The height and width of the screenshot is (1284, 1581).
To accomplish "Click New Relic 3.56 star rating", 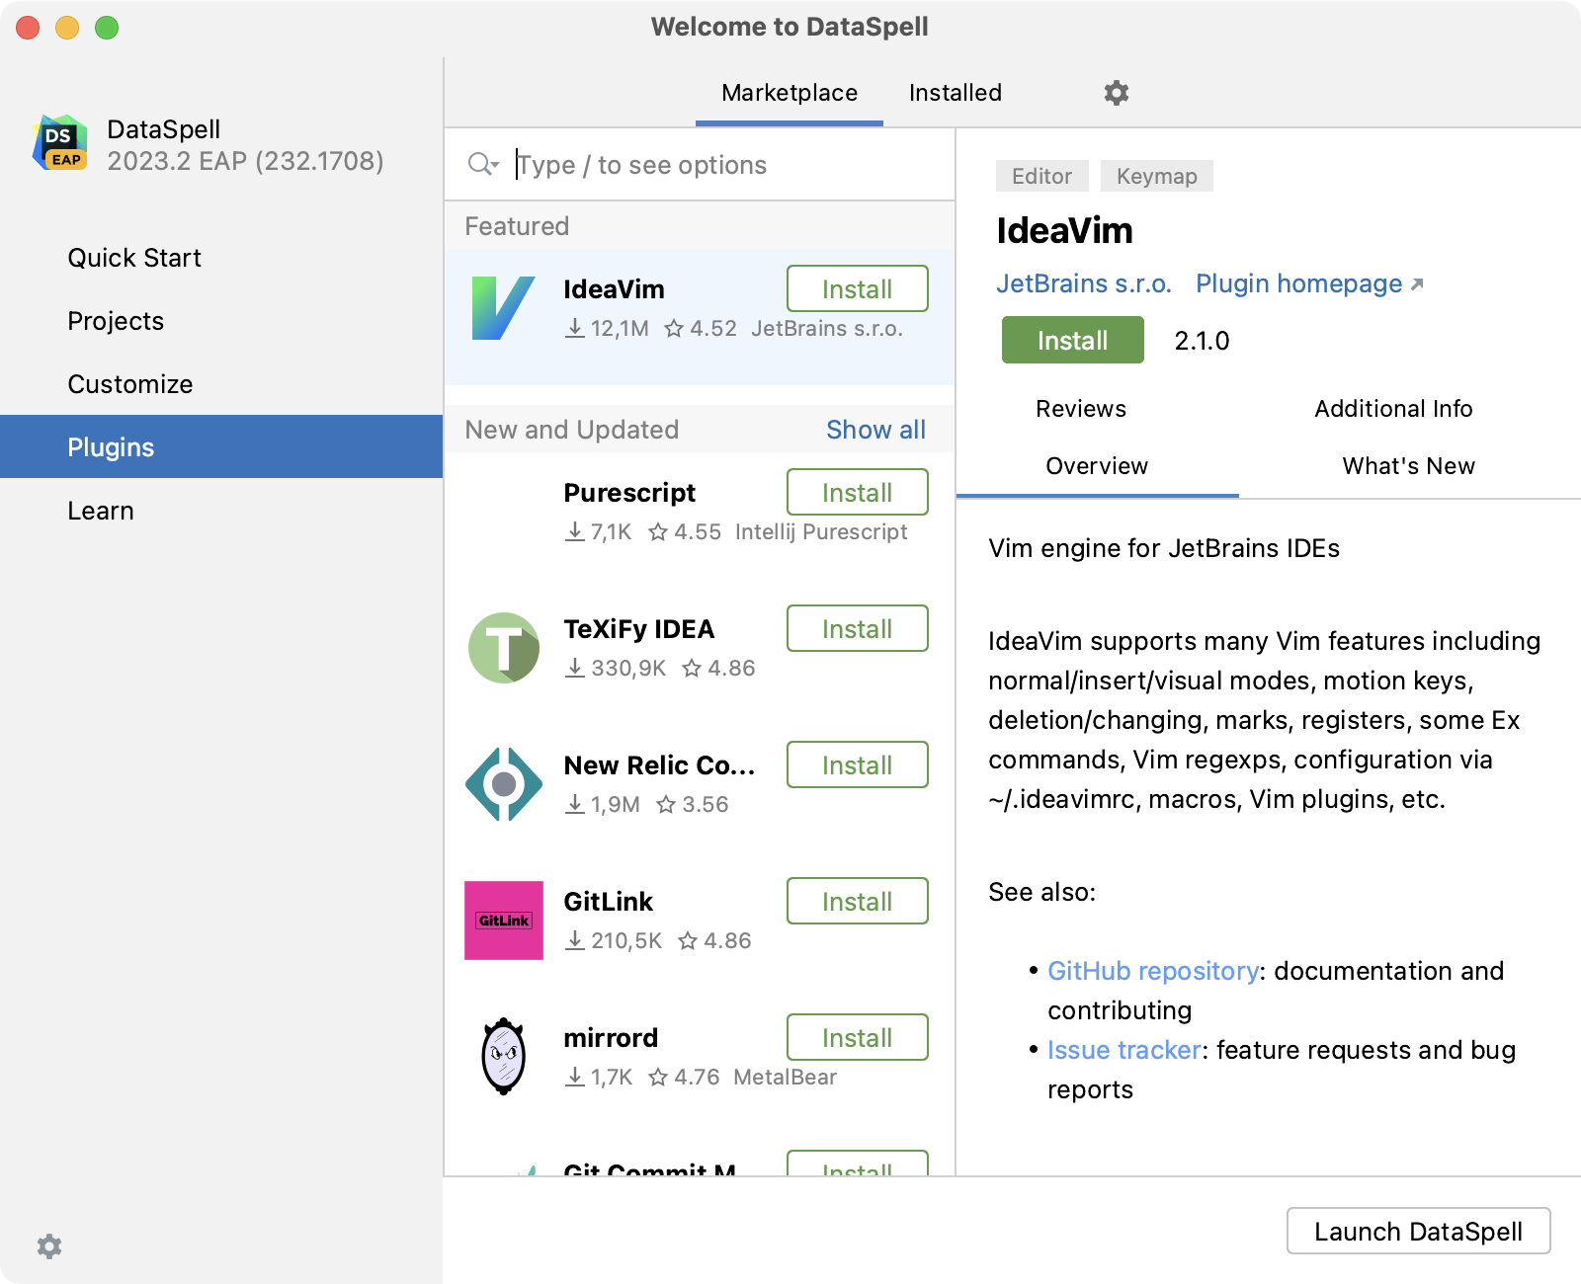I will tap(693, 805).
